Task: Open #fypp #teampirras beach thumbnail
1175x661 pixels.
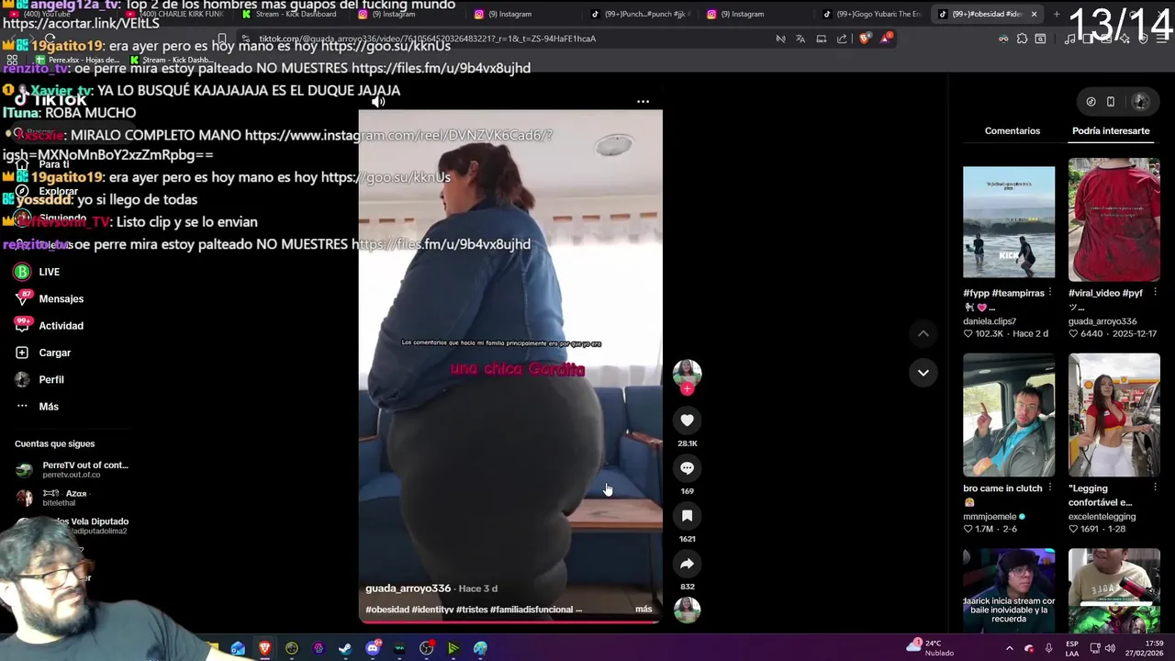Action: tap(1009, 222)
